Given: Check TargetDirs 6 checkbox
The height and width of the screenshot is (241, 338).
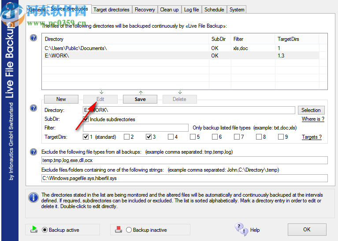Looking at the screenshot, I should (x=215, y=137).
